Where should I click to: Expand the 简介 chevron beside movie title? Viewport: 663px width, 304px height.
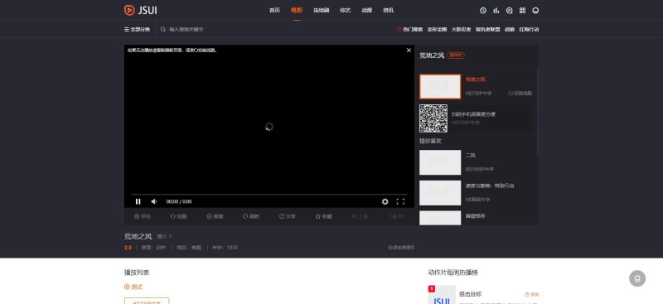[164, 236]
